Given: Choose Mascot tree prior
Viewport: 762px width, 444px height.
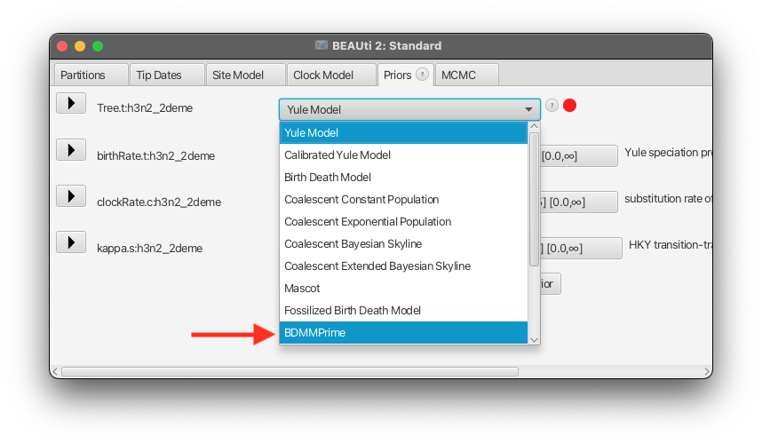Looking at the screenshot, I should (x=403, y=289).
